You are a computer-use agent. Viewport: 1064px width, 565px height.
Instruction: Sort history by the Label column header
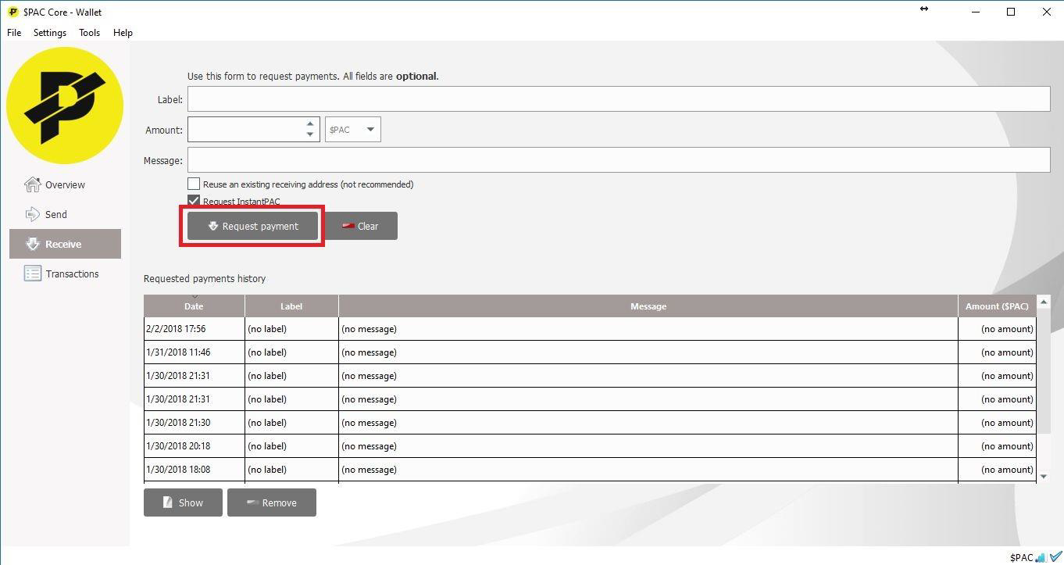[291, 306]
